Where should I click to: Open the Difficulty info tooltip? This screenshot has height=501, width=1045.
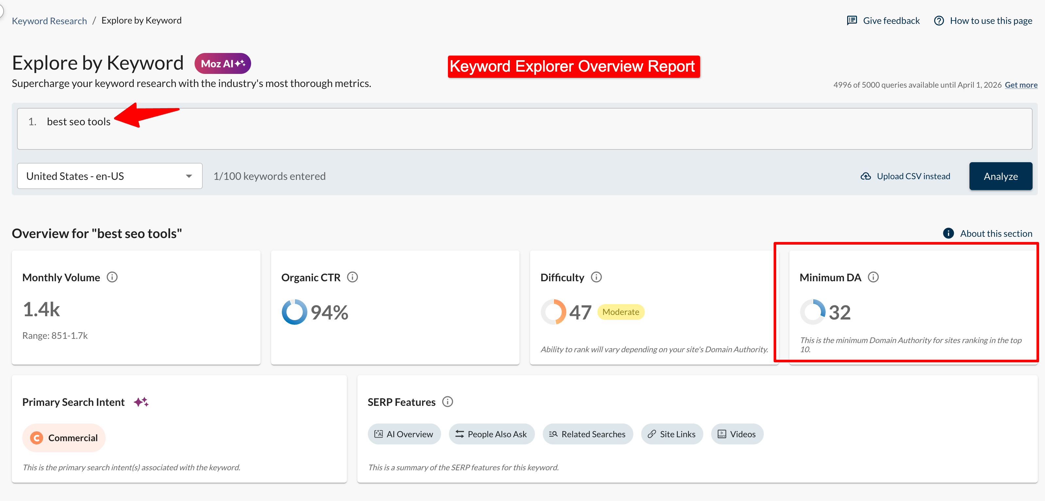[596, 277]
